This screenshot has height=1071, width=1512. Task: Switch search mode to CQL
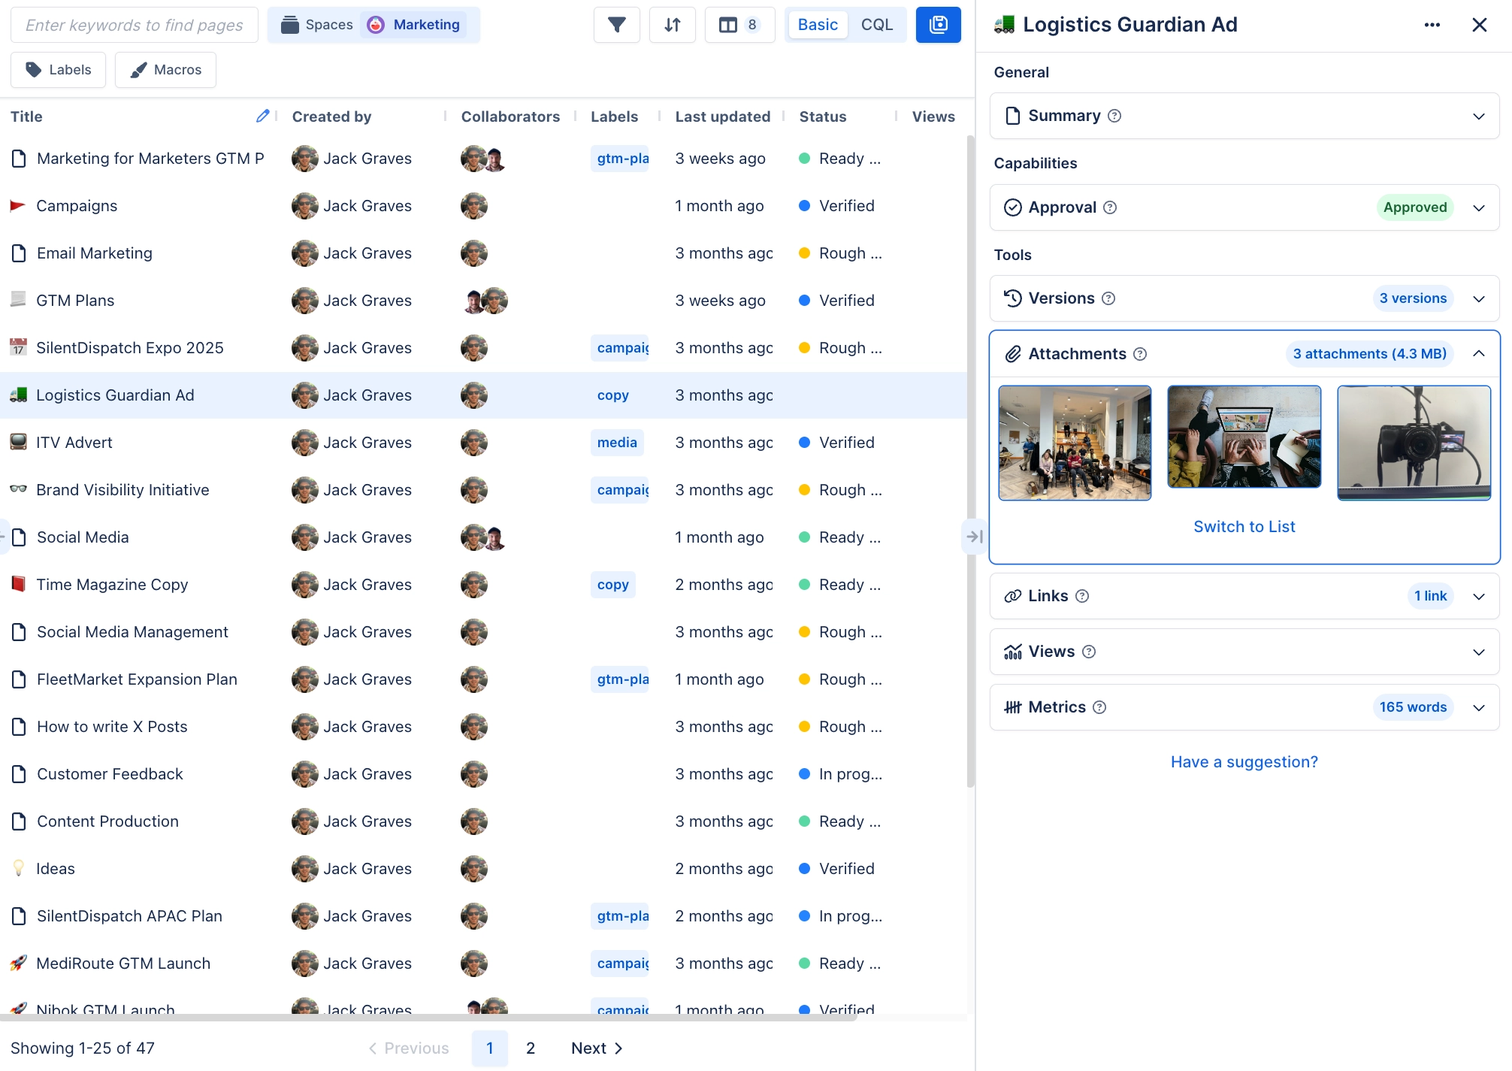click(x=877, y=24)
